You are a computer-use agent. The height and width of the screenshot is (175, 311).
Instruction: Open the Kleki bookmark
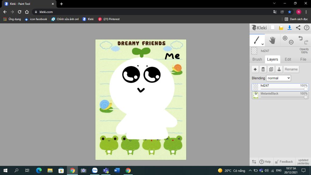tap(88, 19)
